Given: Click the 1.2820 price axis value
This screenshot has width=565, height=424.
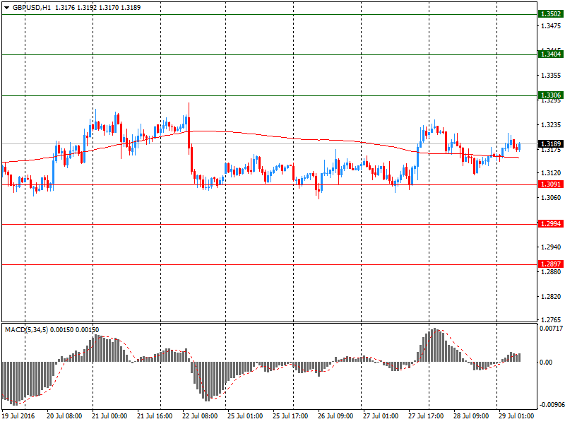Looking at the screenshot, I should (x=551, y=296).
